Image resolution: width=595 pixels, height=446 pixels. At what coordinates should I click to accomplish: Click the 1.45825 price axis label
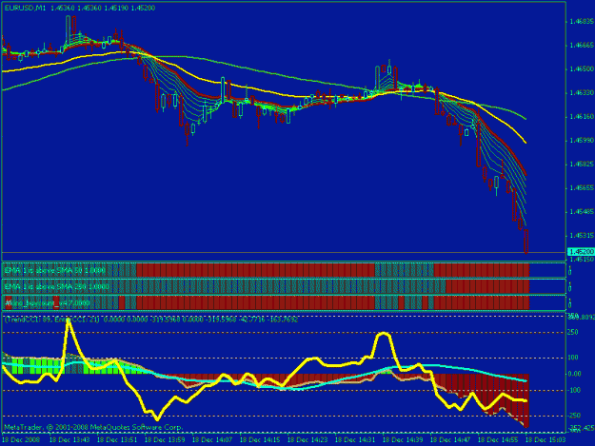pos(582,165)
